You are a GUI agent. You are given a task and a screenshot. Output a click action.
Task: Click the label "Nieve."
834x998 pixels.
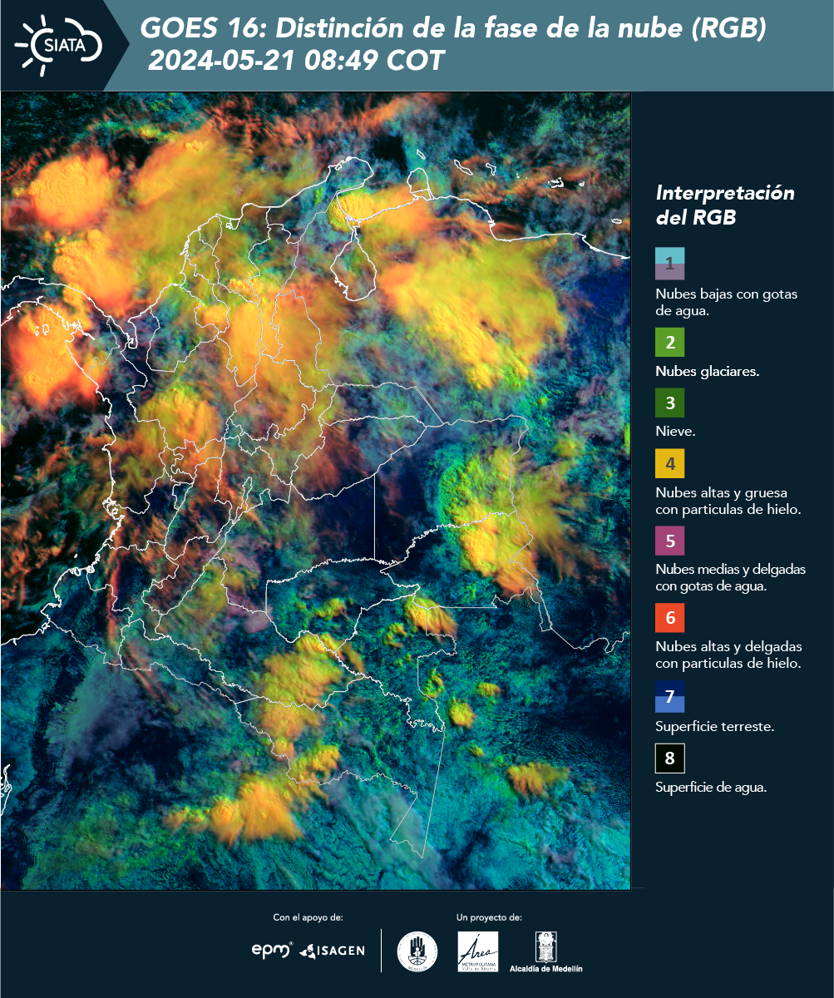click(675, 432)
